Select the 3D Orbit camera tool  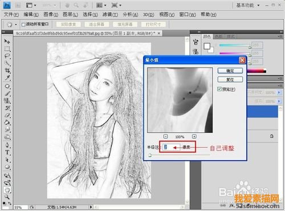point(7,182)
